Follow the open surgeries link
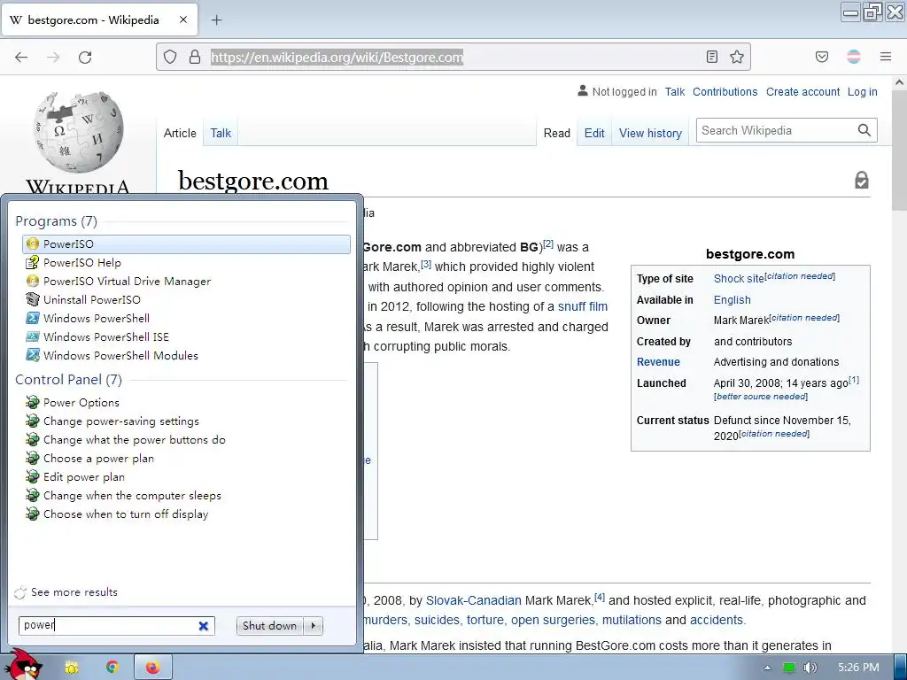 pyautogui.click(x=553, y=620)
